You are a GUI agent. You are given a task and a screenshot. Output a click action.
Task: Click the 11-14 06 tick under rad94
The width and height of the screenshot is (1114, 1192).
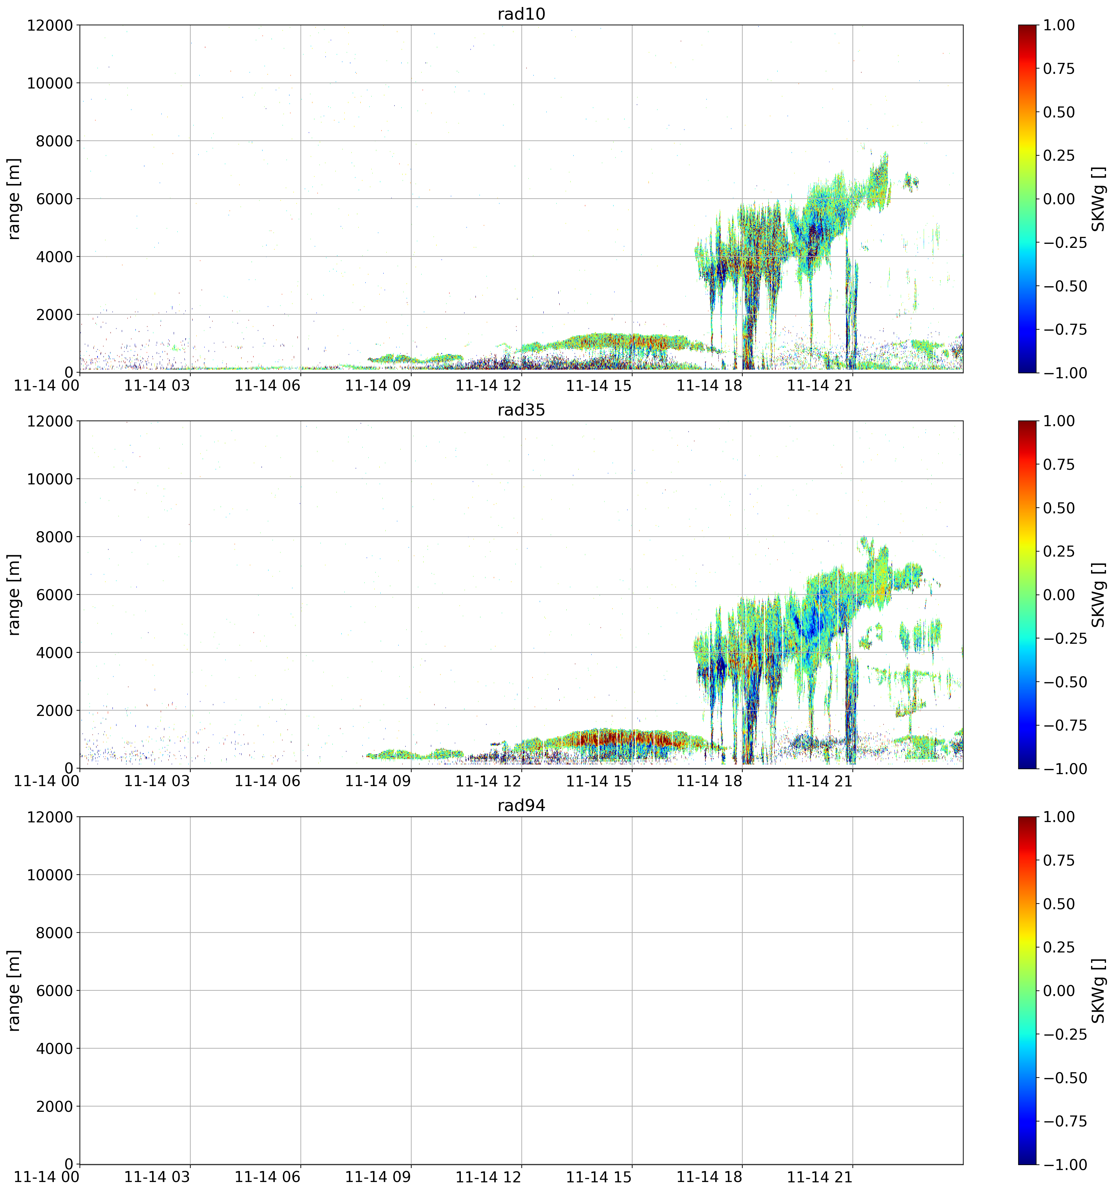(x=268, y=1177)
